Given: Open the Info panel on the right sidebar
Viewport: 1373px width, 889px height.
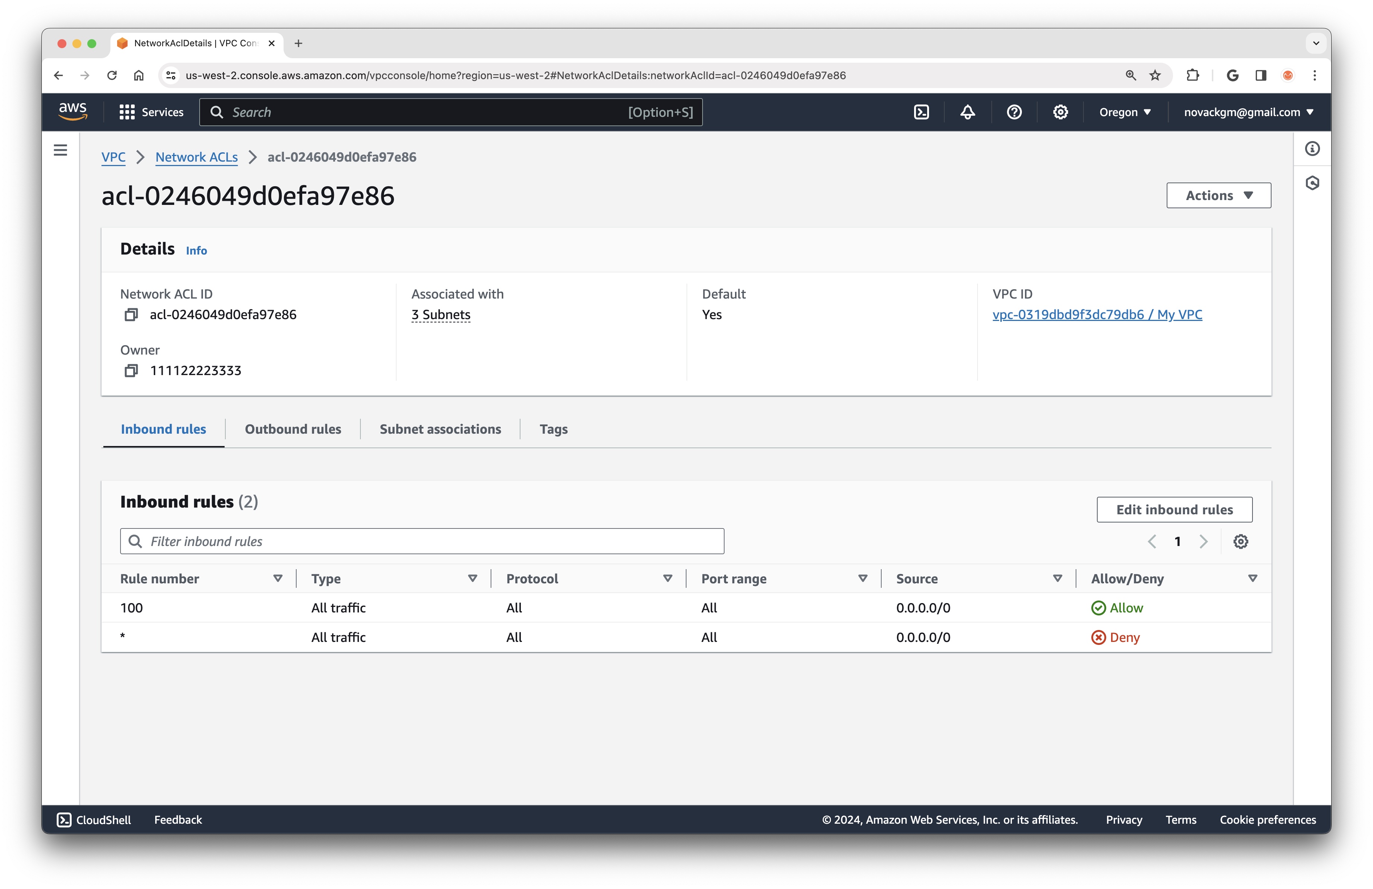Looking at the screenshot, I should pos(1313,149).
